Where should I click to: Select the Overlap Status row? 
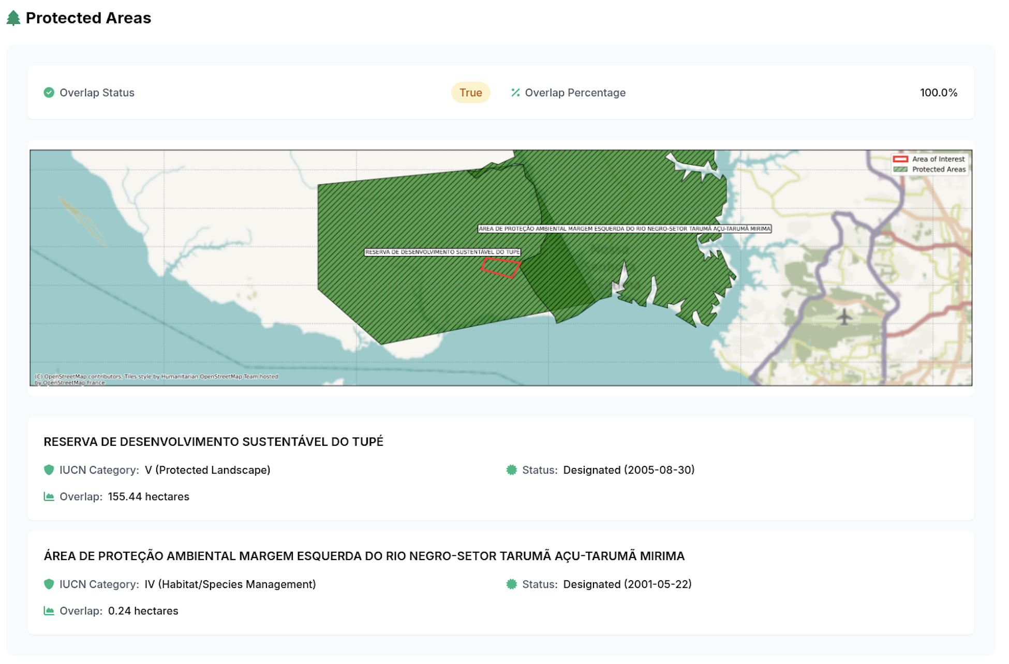(97, 93)
